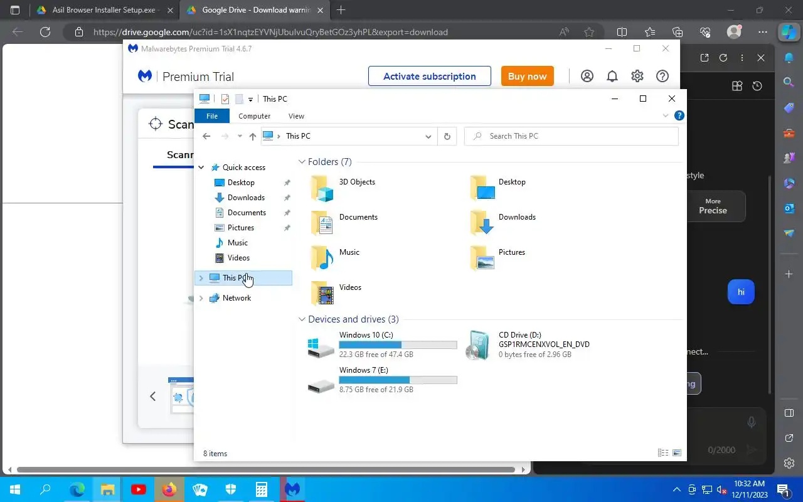Screen dimensions: 803x502
Task: Open address bar history dropdown
Action: click(428, 136)
